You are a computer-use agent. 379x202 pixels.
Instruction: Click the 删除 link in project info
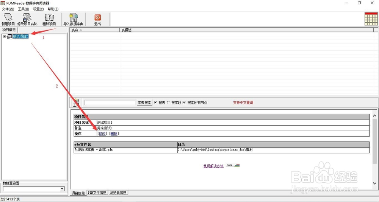[114, 134]
